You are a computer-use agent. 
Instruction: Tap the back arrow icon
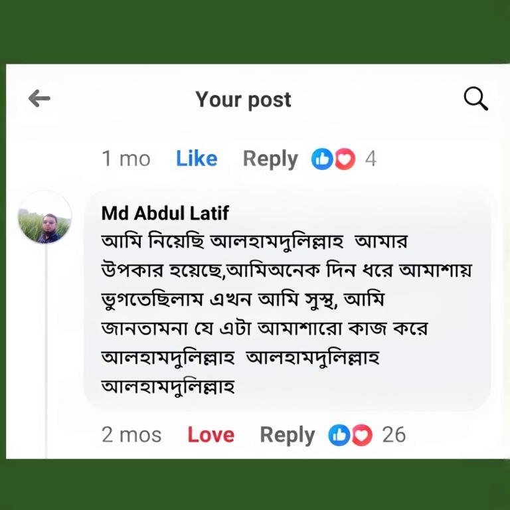coord(39,99)
